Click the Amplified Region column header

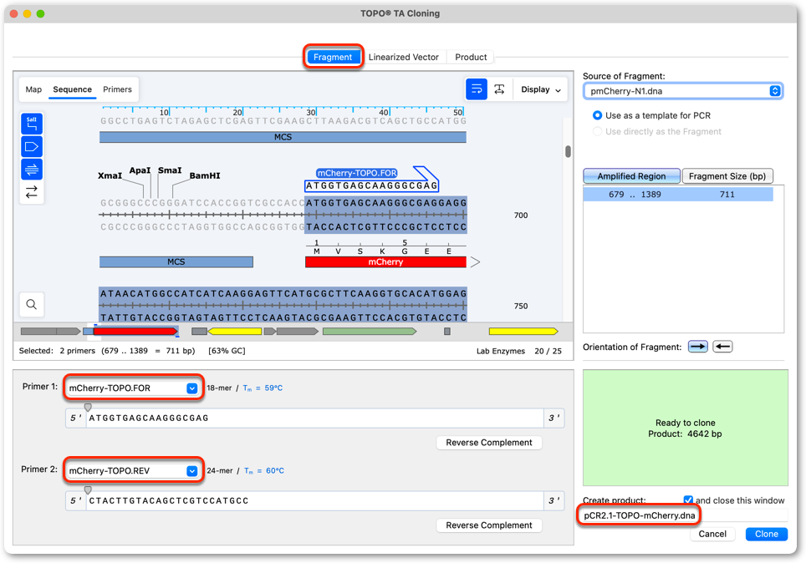(631, 176)
